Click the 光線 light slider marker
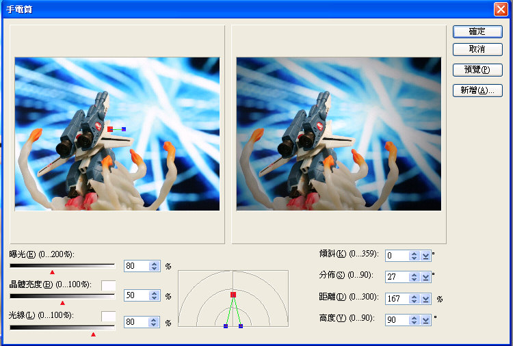513x346 pixels. tap(93, 334)
